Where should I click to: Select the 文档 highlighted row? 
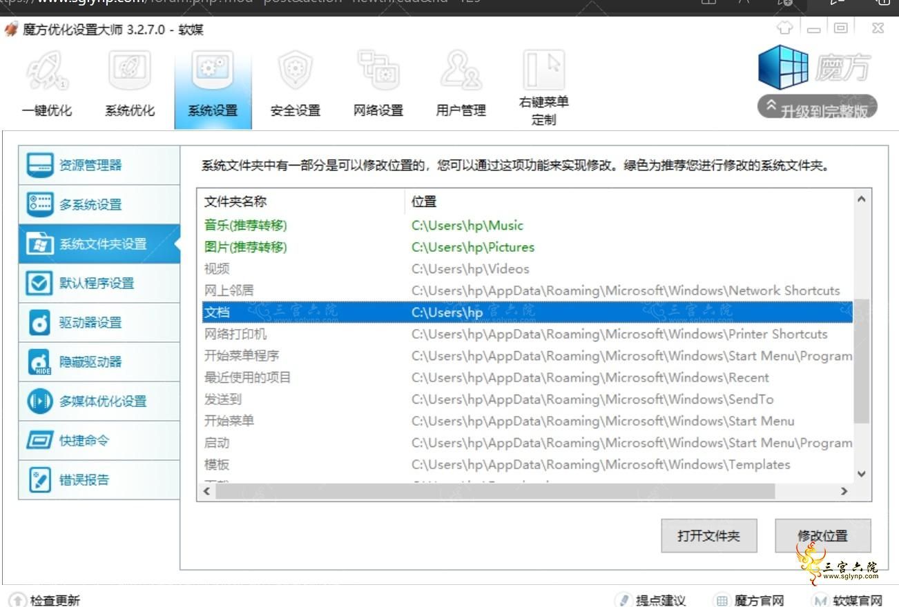point(527,312)
